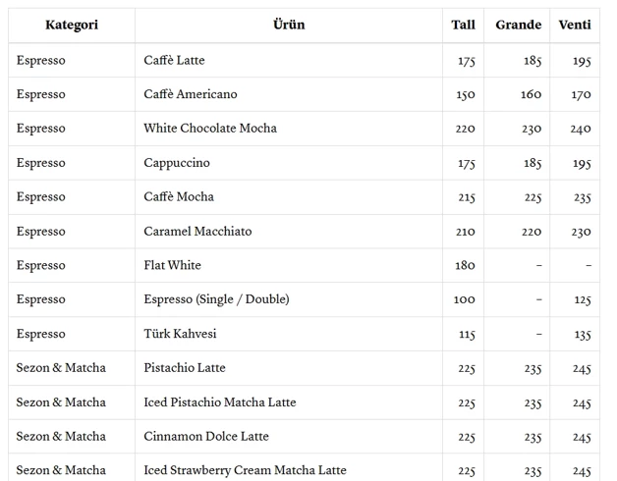This screenshot has height=481, width=617.
Task: Click the Tall price for Caffè Americano
Action: coord(466,95)
